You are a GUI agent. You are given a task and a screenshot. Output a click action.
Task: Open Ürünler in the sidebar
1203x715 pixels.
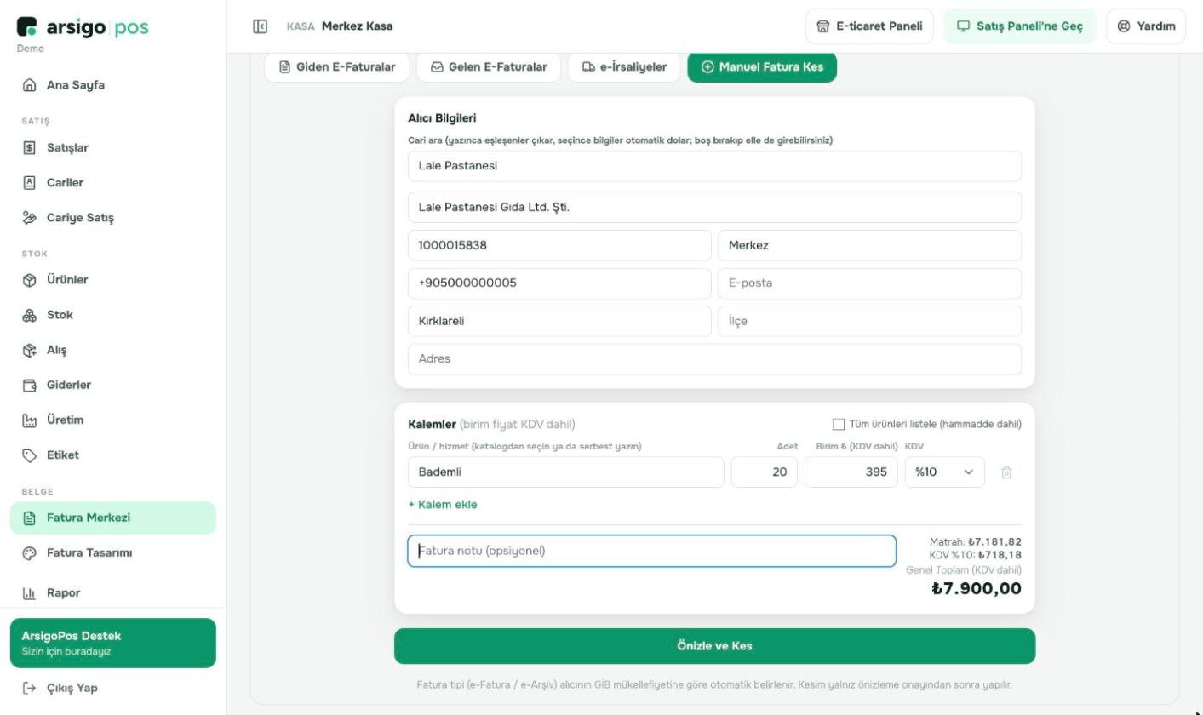click(x=113, y=280)
